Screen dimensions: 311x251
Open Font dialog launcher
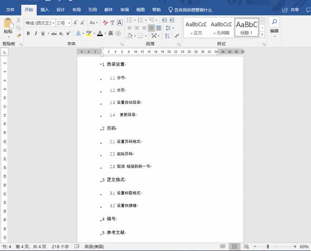[x=122, y=44]
